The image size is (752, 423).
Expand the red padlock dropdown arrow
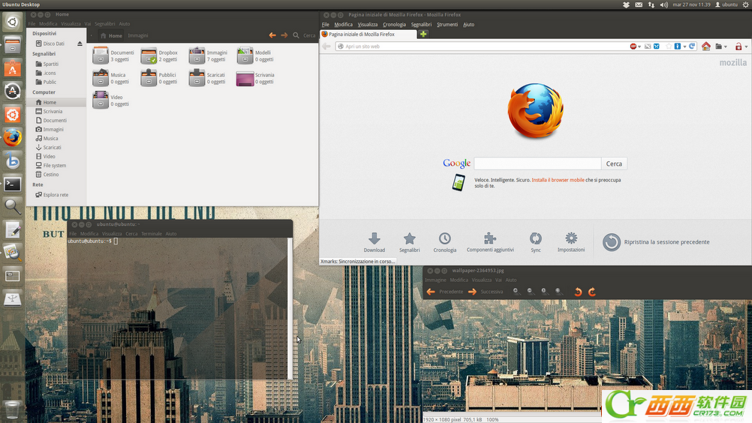coord(746,47)
